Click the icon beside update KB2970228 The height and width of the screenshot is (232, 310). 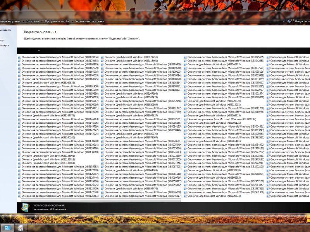(185, 171)
